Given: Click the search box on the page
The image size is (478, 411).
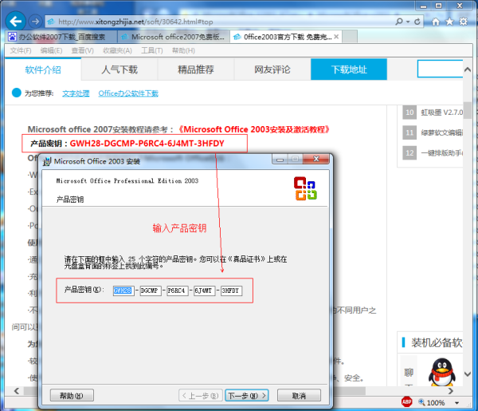Looking at the screenshot, I should click(x=441, y=69).
